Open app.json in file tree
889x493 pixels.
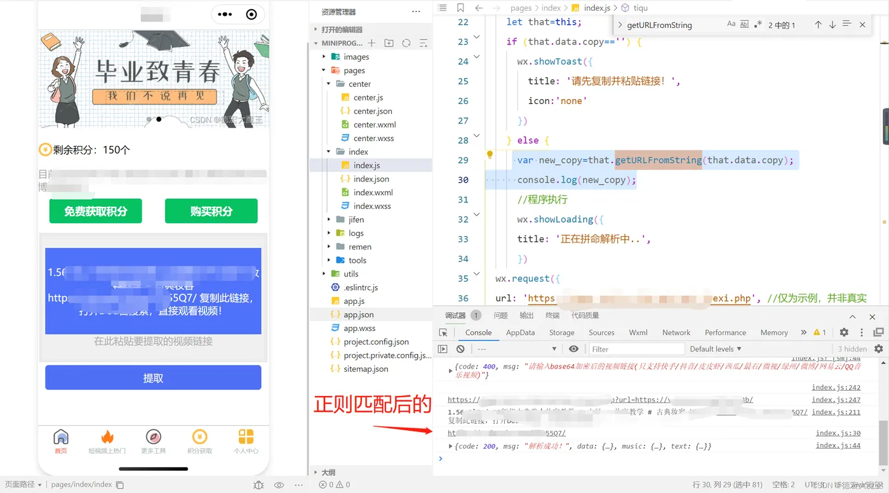(371, 315)
